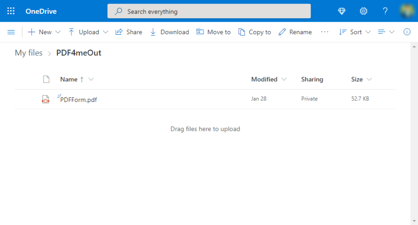Viewport: 418px width, 225px height.
Task: Click the Search everything box
Action: coord(209,11)
